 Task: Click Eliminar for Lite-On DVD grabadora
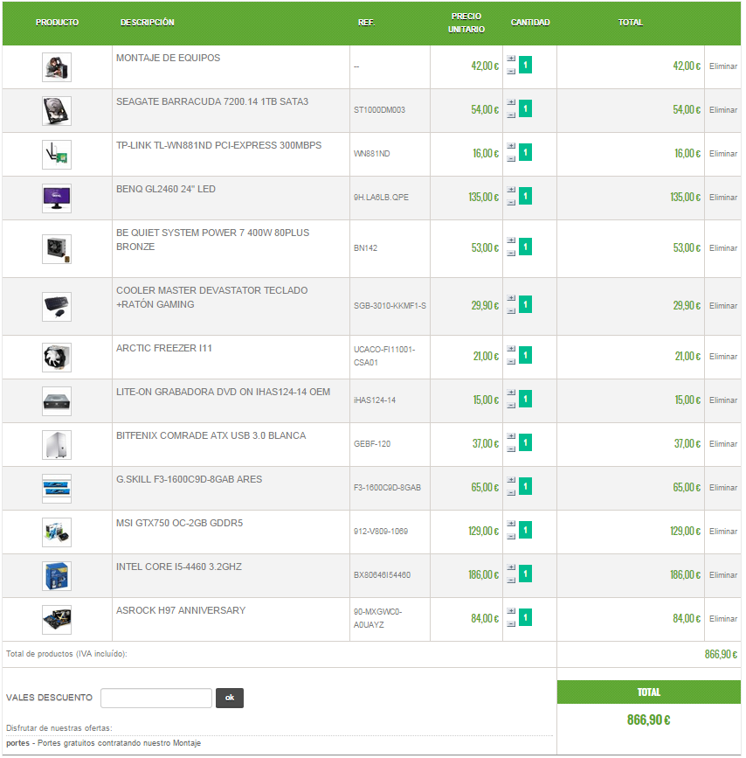tap(722, 400)
